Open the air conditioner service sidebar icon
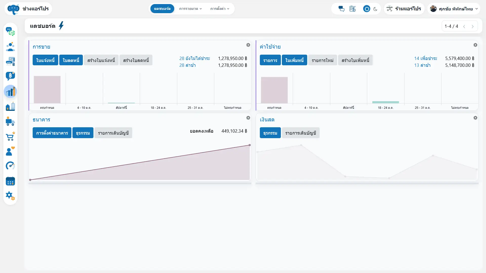Viewport: 486px width, 273px height. pos(10,61)
